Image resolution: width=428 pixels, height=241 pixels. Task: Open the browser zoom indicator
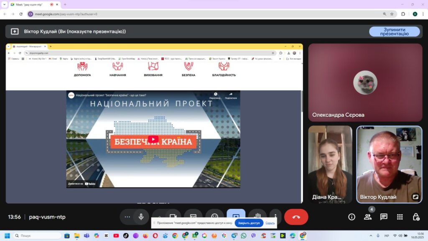pos(385,14)
